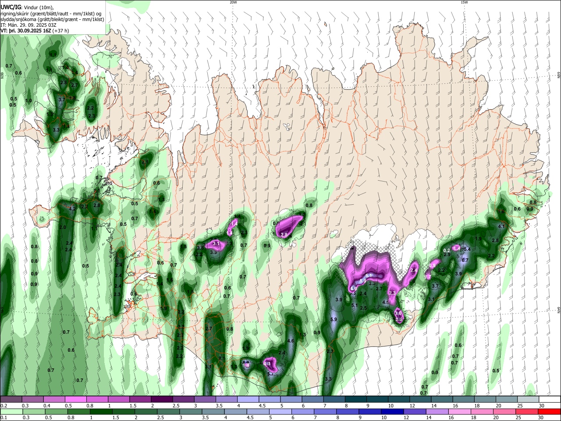This screenshot has height=421, width=561.
Task: Click the dark teal 8–9 snow legend swatch
Action: [x=356, y=400]
